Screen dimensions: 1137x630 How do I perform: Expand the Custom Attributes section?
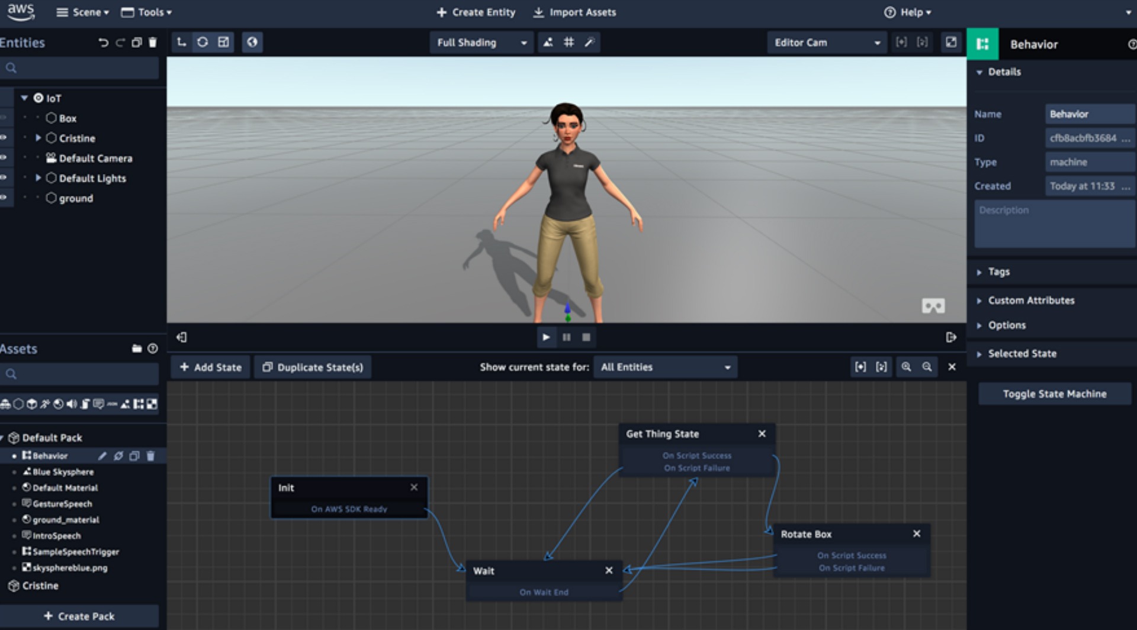tap(979, 301)
